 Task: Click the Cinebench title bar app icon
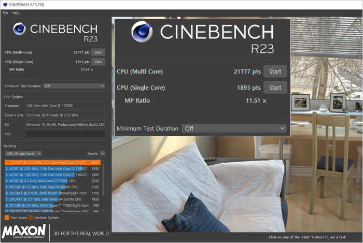pyautogui.click(x=5, y=4)
